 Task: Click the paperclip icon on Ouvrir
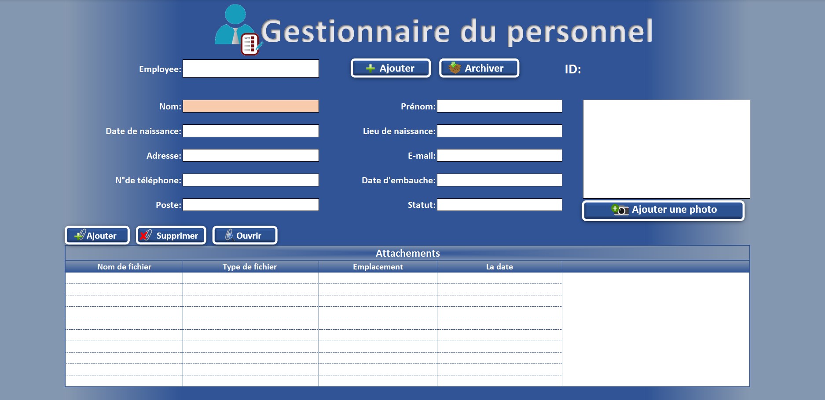click(x=229, y=235)
